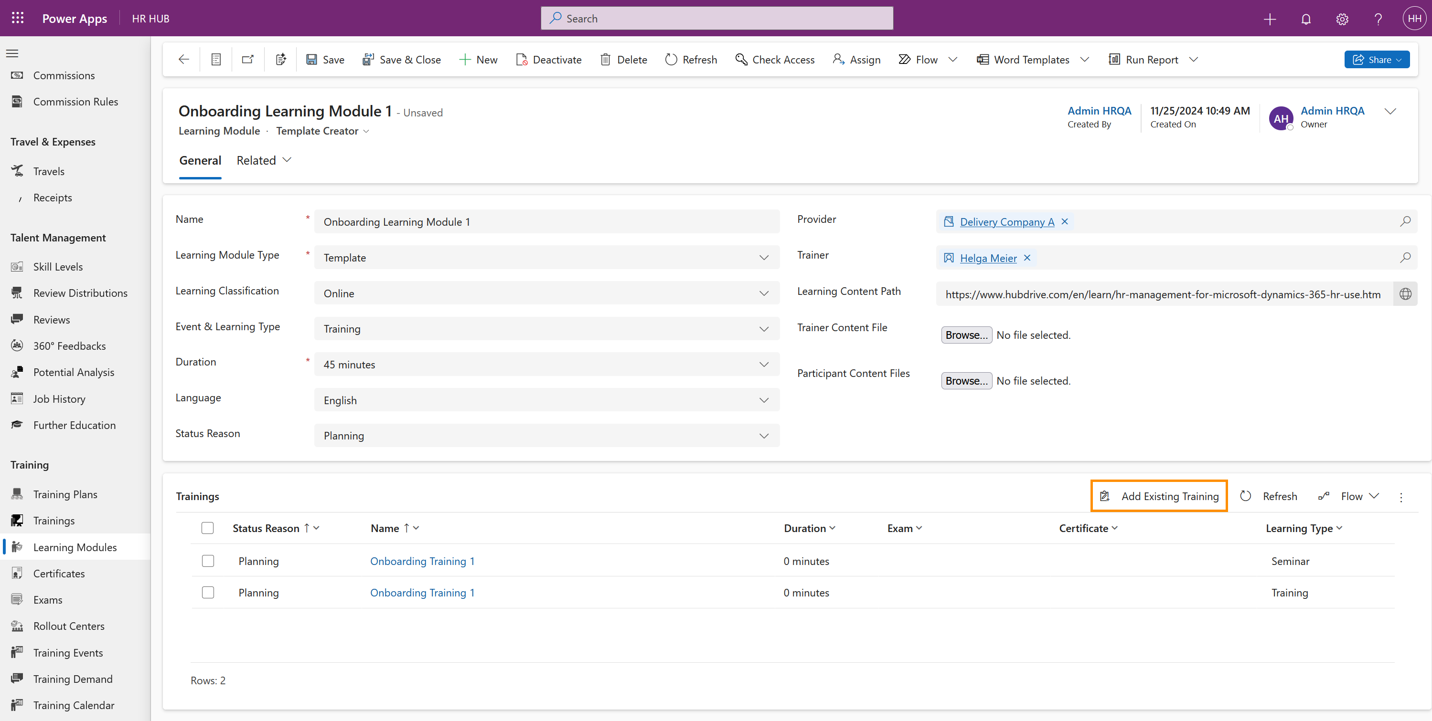This screenshot has height=721, width=1432.
Task: Click the back arrow in command bar
Action: [x=184, y=60]
